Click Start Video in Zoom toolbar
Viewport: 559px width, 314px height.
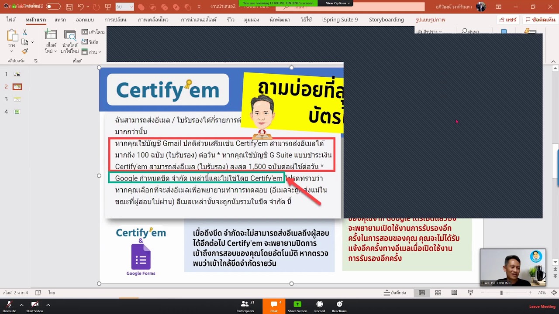click(x=35, y=306)
